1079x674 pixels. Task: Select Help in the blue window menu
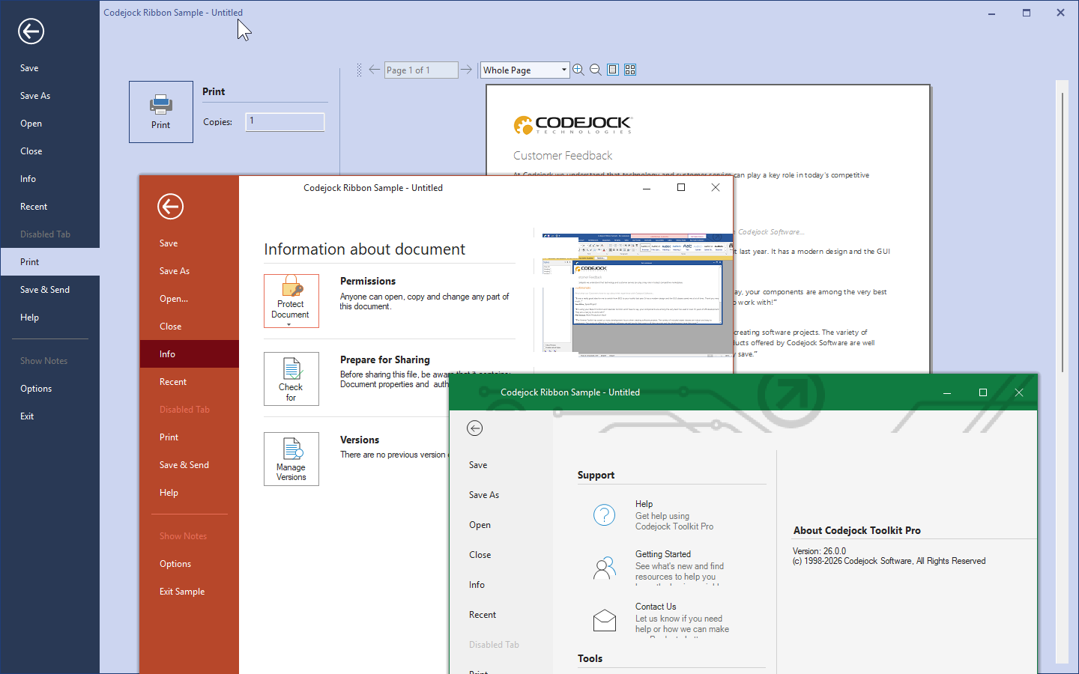tap(49, 318)
